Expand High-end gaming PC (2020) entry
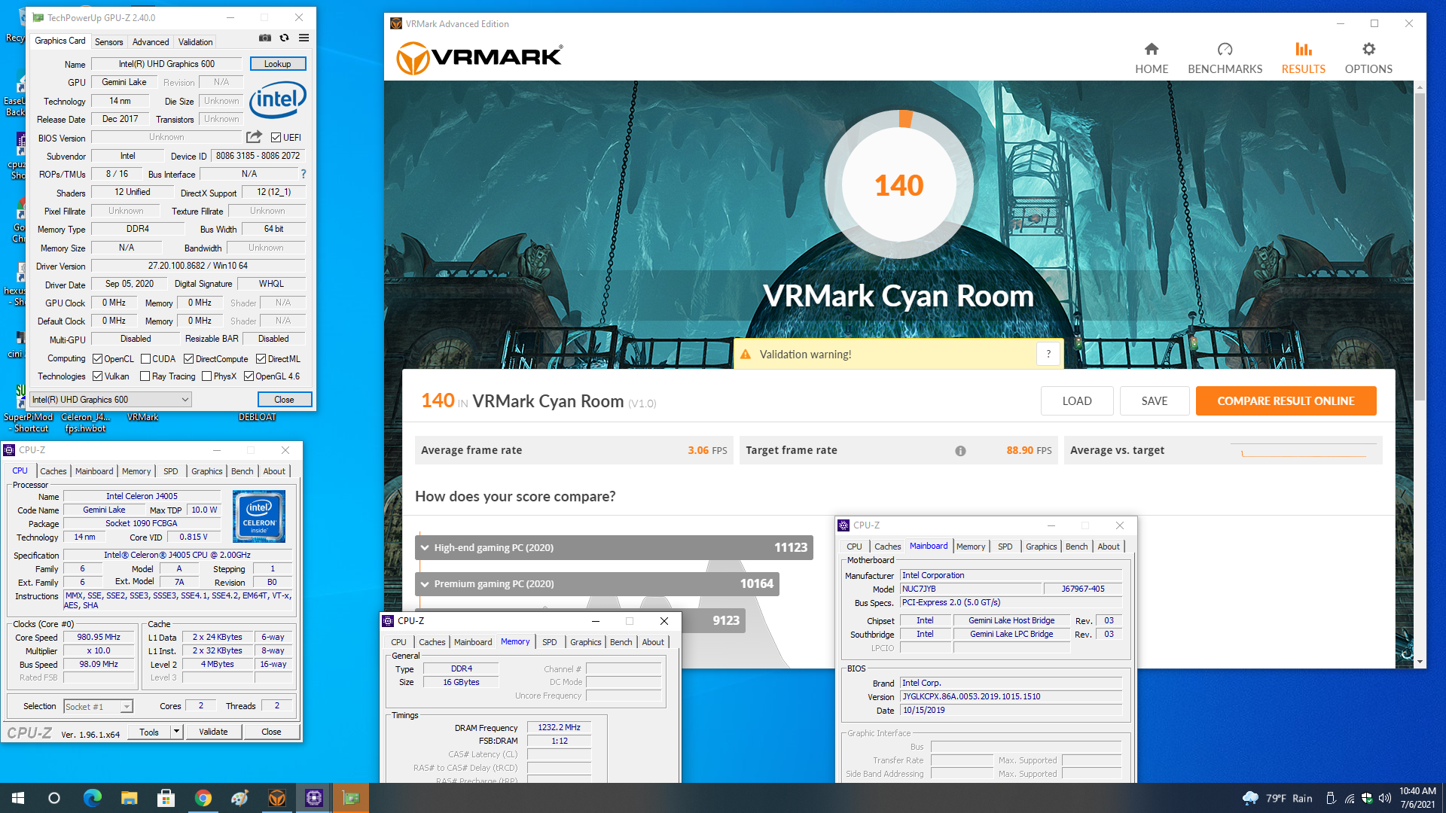The height and width of the screenshot is (813, 1446). point(614,547)
